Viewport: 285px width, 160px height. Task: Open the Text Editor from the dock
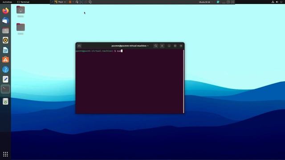coord(5,79)
